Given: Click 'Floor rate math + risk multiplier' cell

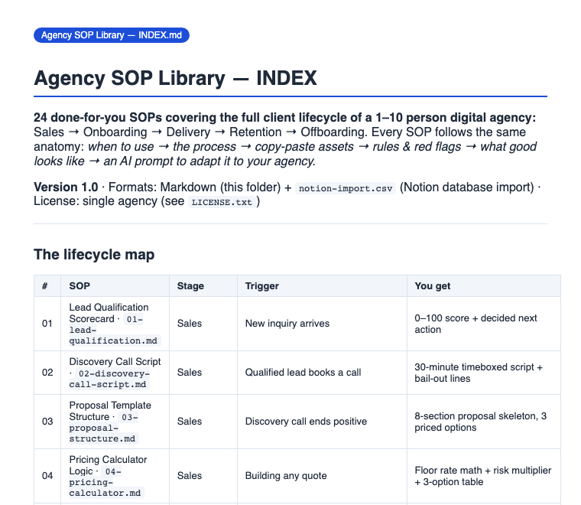Looking at the screenshot, I should (x=484, y=476).
